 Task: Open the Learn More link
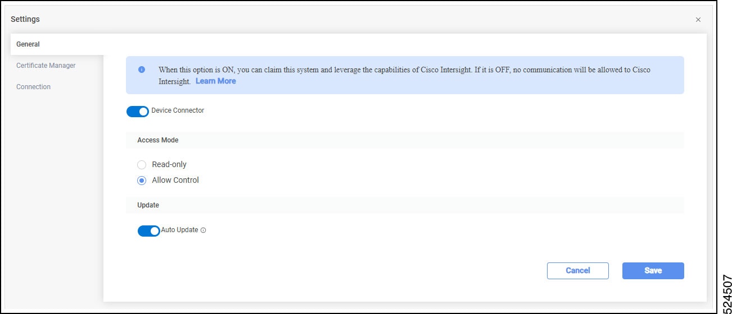point(216,81)
